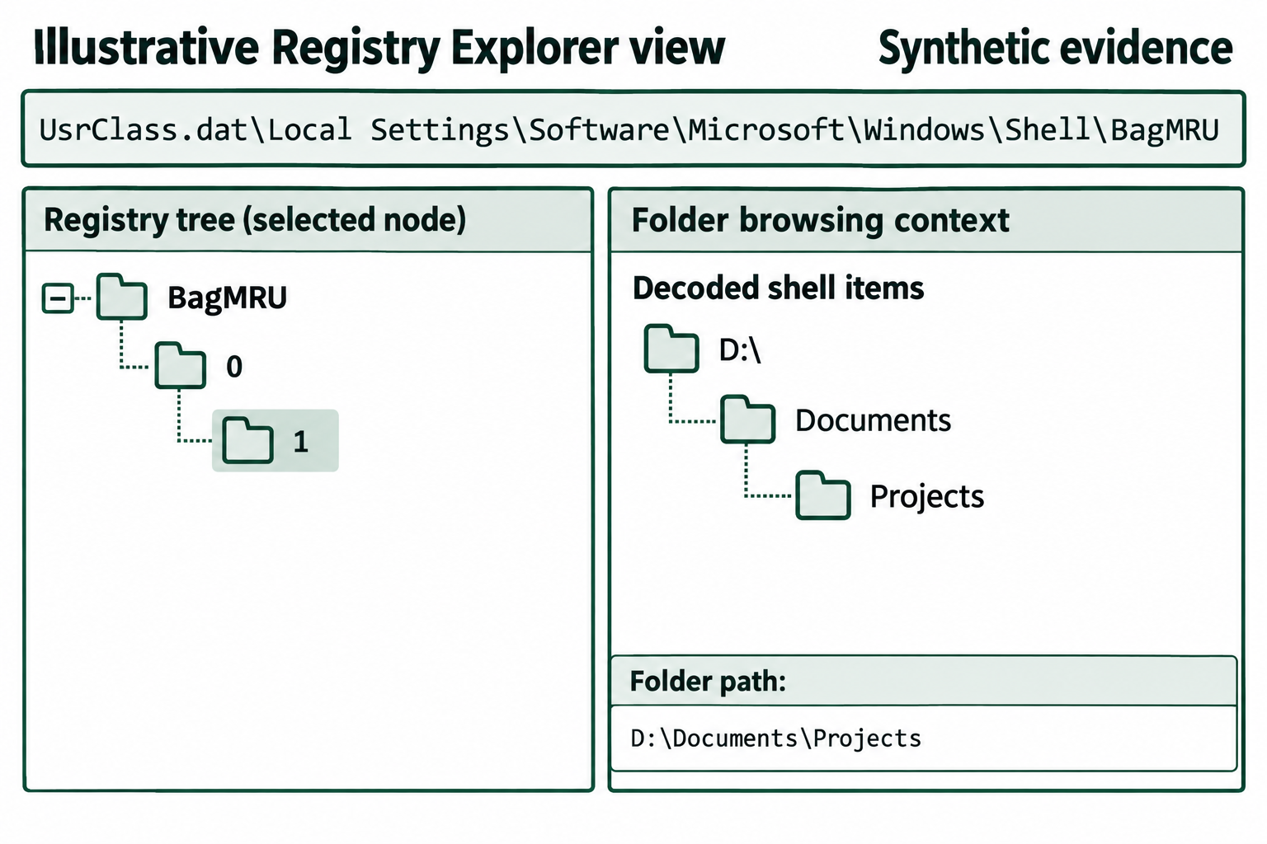Select the "0" label in the registry tree
1267x844 pixels.
click(x=234, y=366)
